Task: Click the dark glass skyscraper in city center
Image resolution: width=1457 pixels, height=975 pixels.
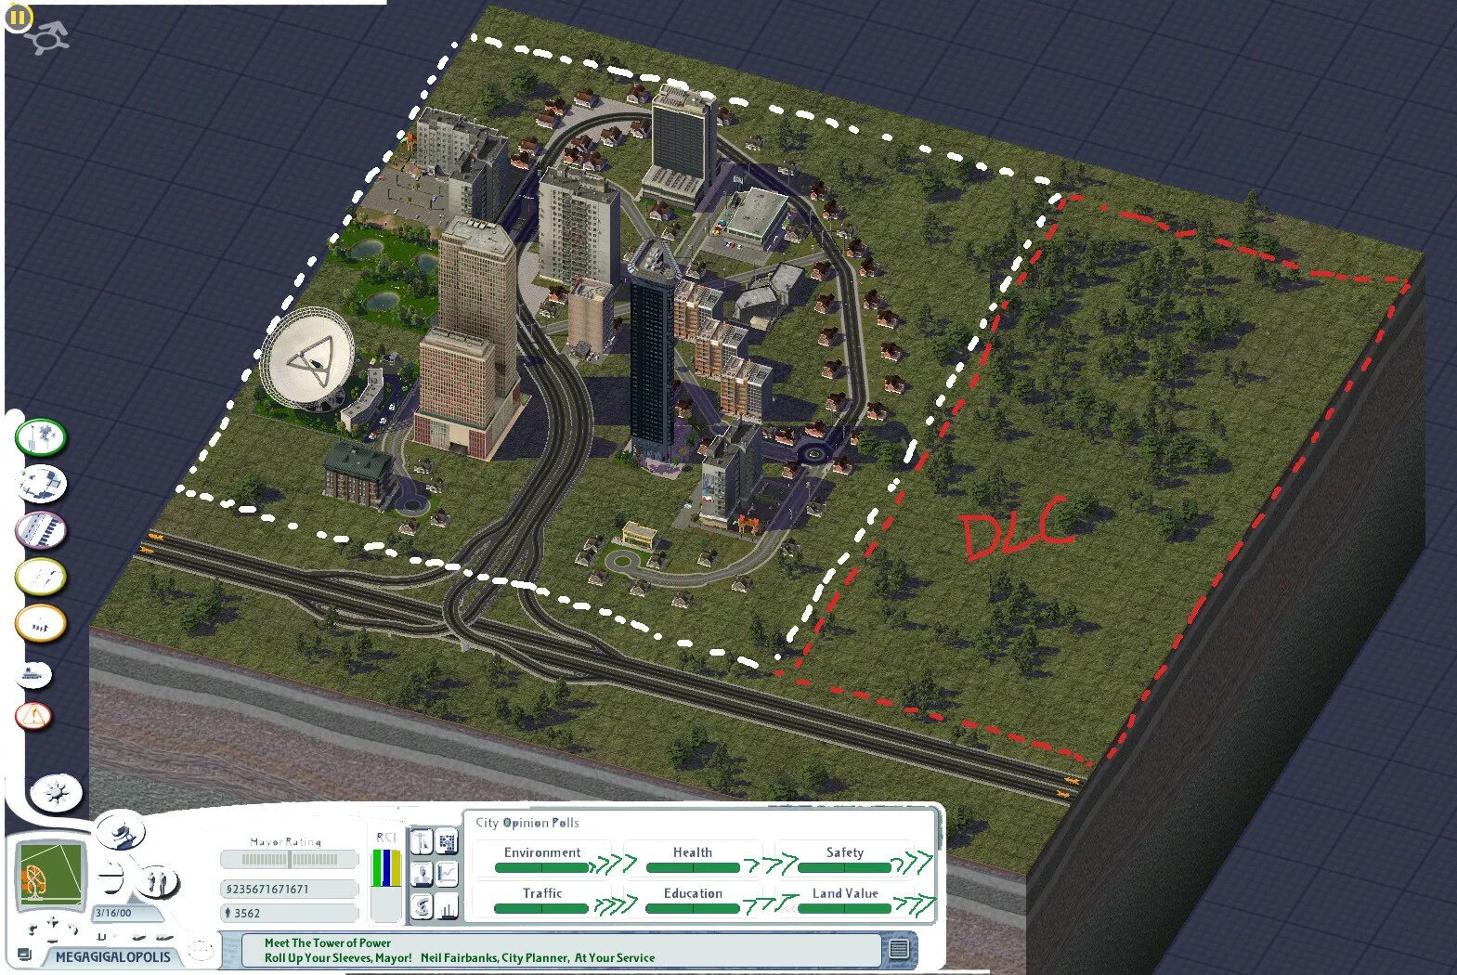Action: (652, 353)
